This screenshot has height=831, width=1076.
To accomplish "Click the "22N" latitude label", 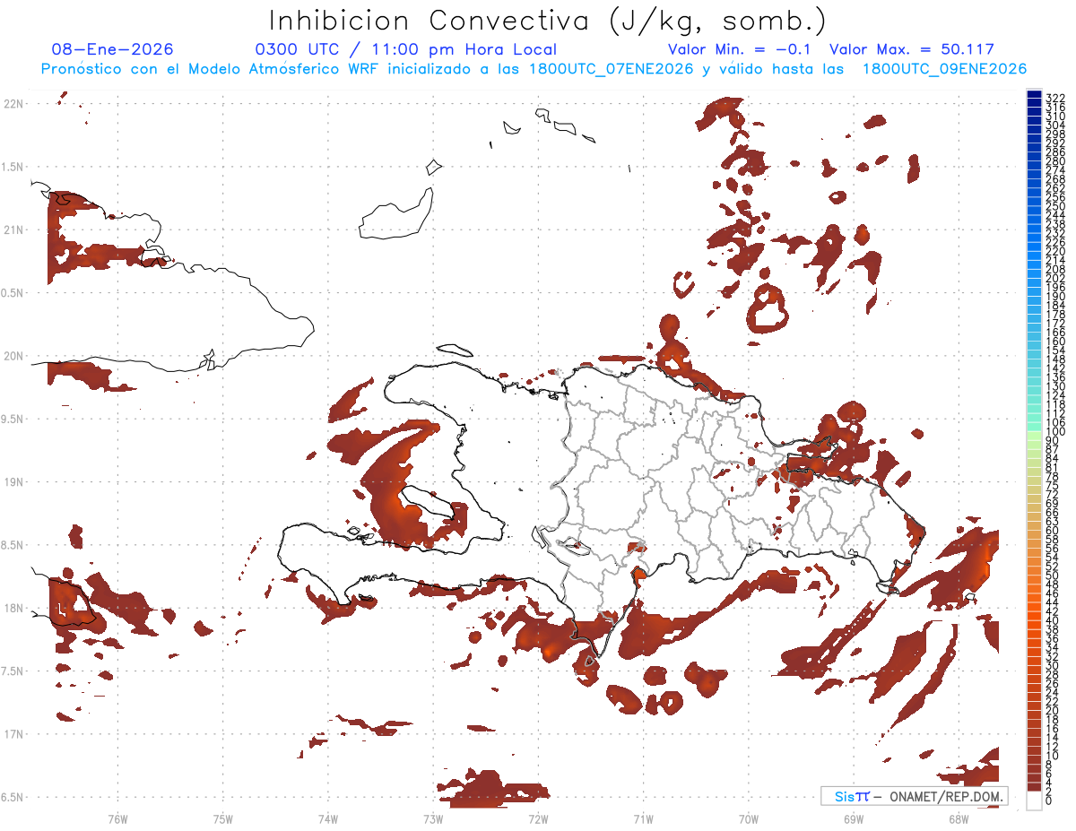I will [x=13, y=103].
